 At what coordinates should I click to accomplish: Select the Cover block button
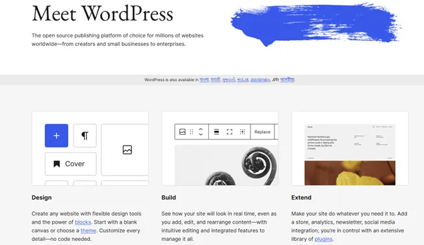(71, 164)
